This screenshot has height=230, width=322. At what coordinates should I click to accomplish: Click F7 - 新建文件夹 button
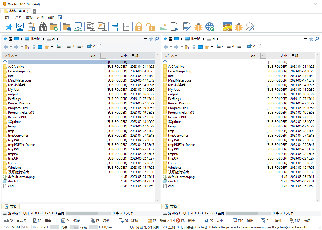pos(161,221)
